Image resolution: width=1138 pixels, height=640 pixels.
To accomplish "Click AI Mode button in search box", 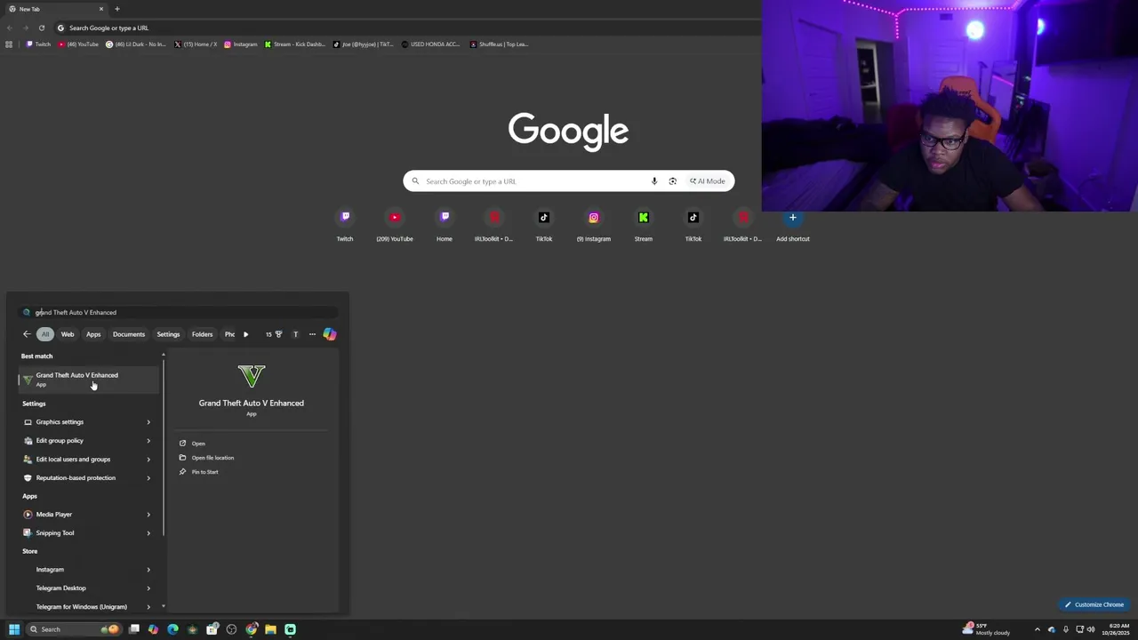I will pos(708,181).
